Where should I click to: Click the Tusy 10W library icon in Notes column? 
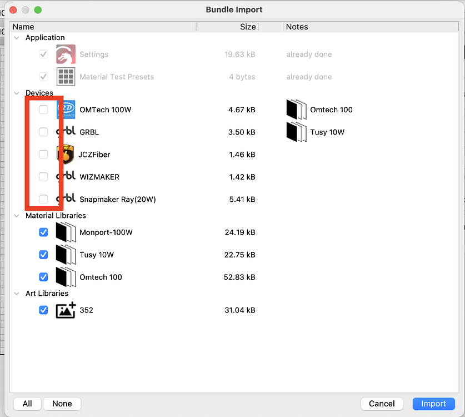297,132
